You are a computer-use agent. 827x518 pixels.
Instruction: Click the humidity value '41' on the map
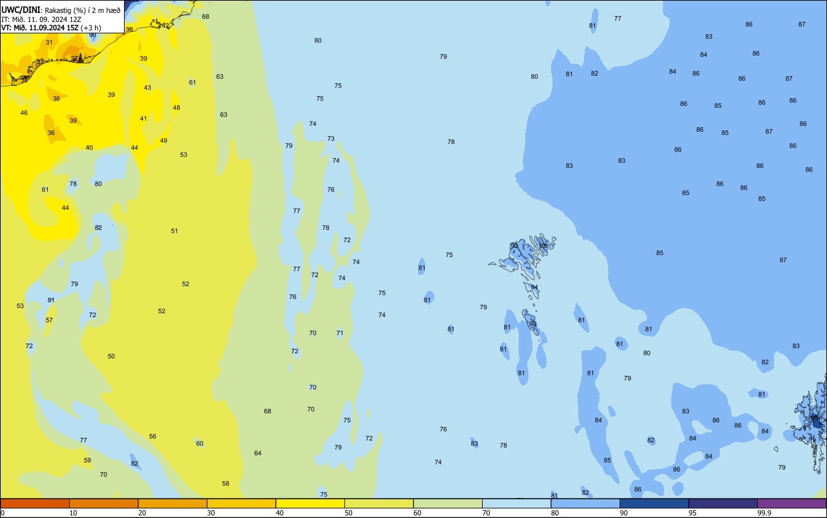(143, 119)
